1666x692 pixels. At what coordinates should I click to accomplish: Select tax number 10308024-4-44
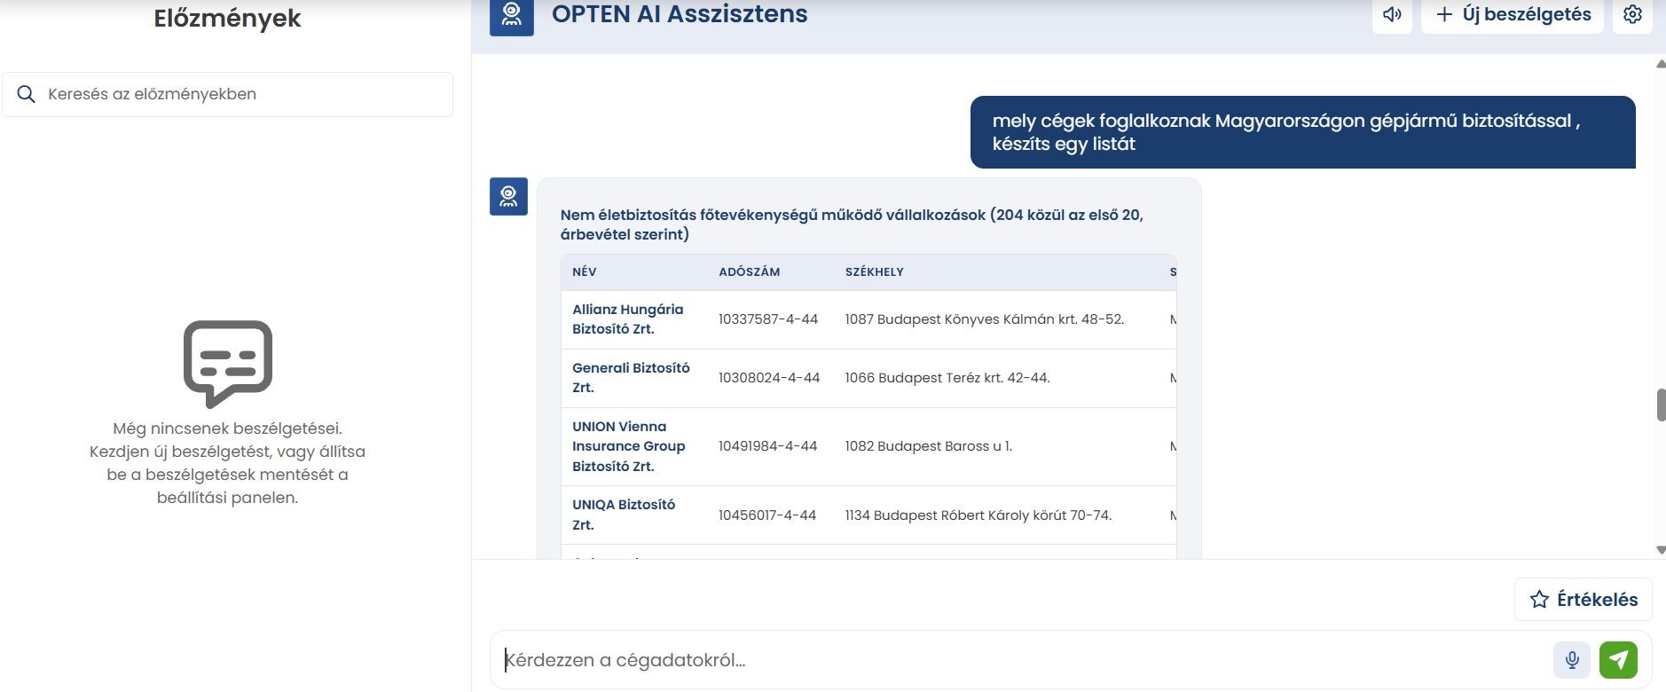point(769,378)
